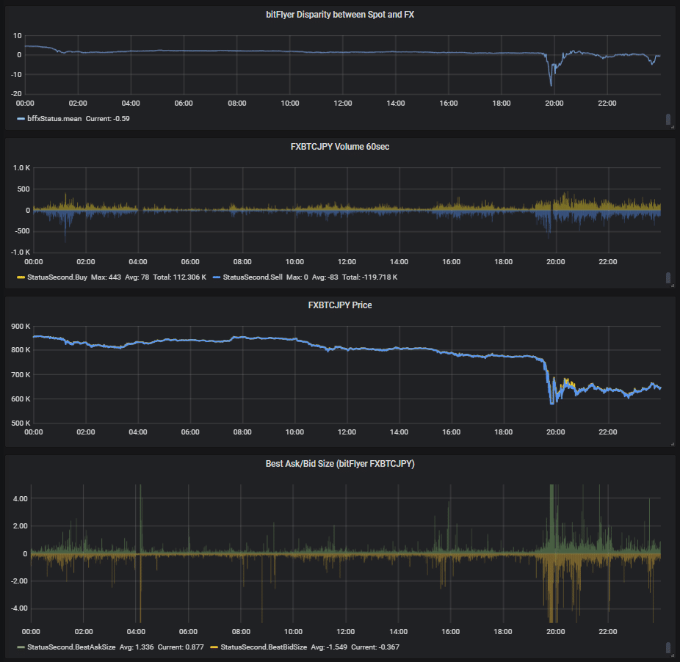Open the yellow StatusSecond.Buy color icon
This screenshot has width=680, height=662.
click(21, 277)
